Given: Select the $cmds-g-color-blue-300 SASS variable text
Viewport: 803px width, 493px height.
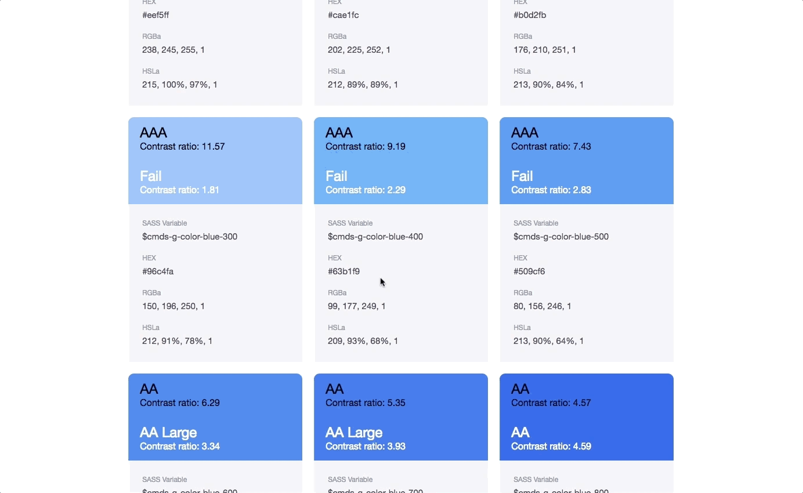Looking at the screenshot, I should pos(190,237).
